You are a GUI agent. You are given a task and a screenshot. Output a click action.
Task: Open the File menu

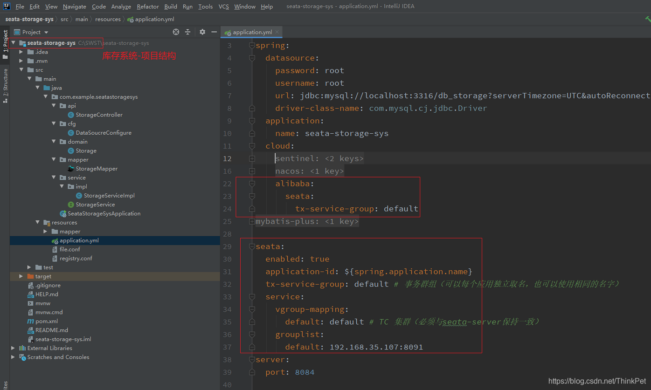point(20,7)
